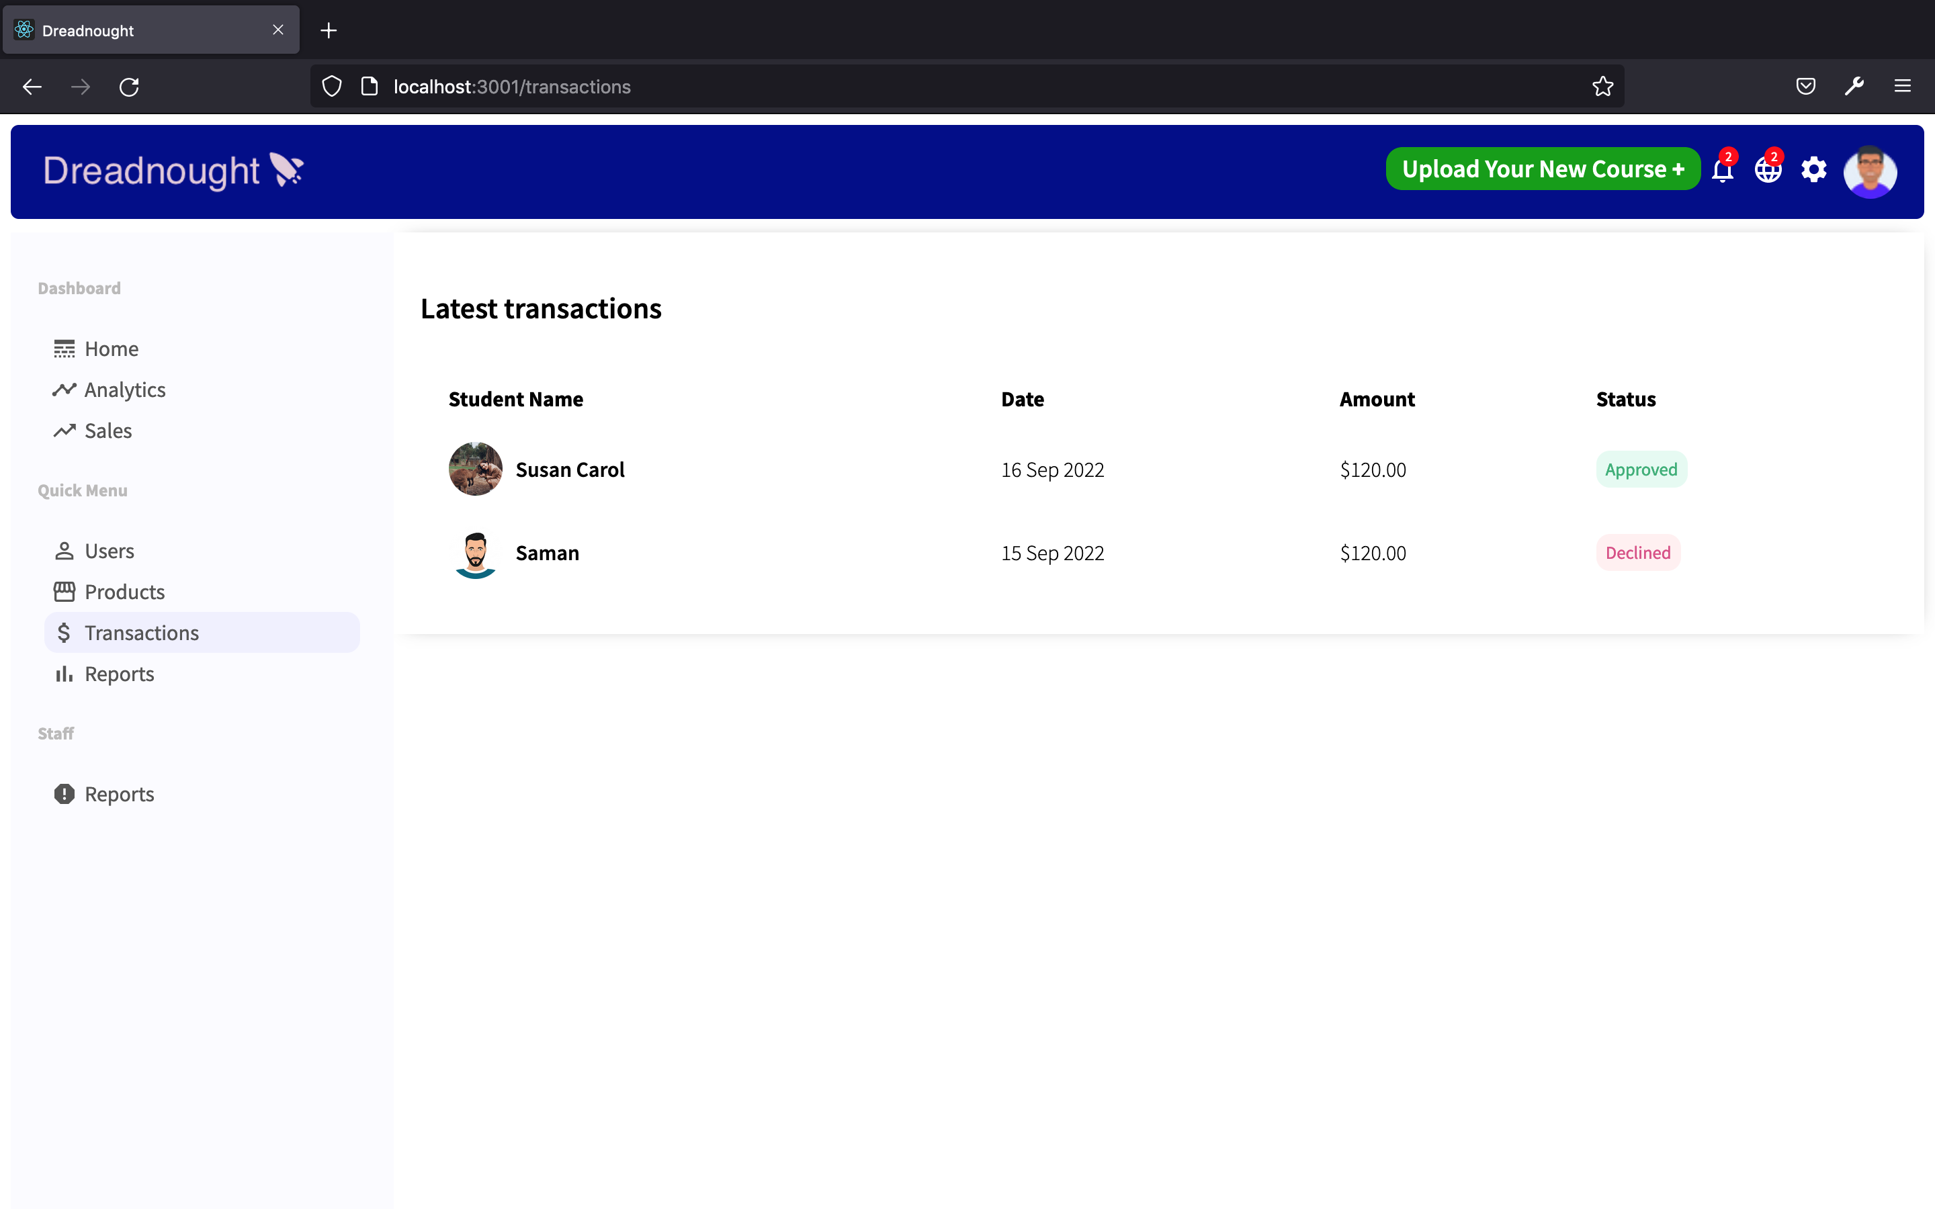
Task: Open the Users section via its person icon
Action: tap(66, 551)
